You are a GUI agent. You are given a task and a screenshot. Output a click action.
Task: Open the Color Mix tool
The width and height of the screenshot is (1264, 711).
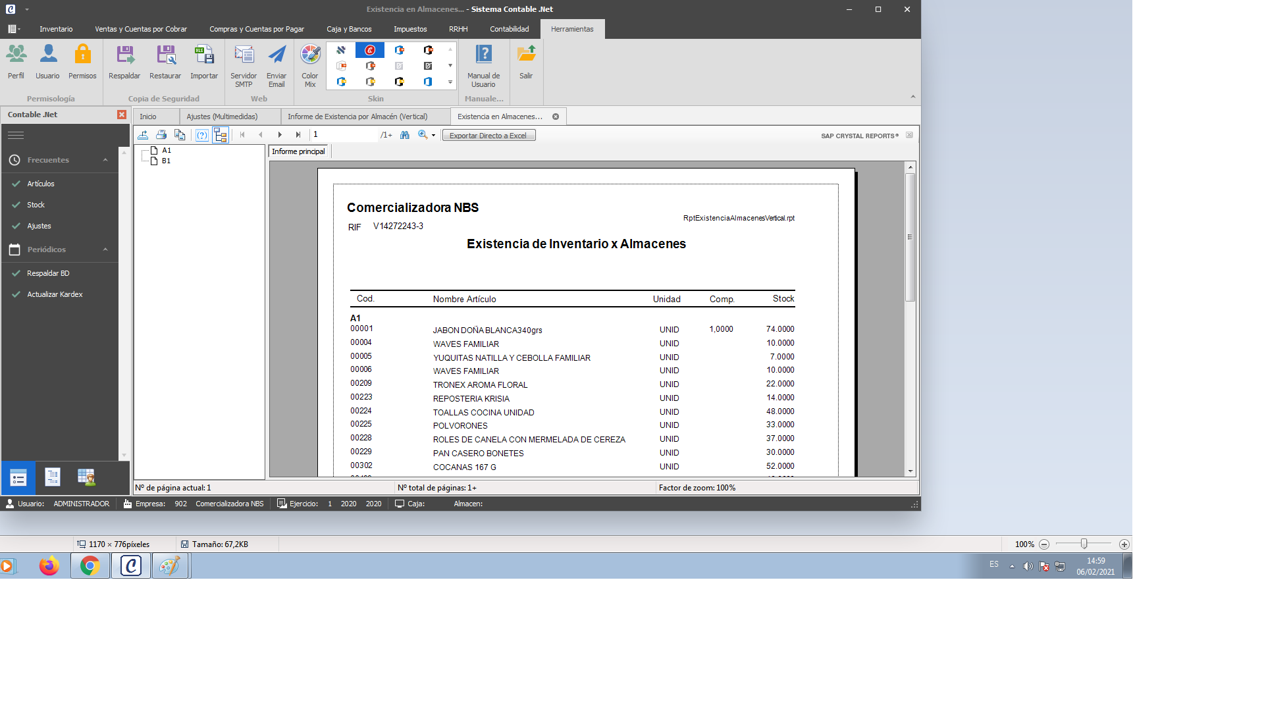(310, 66)
